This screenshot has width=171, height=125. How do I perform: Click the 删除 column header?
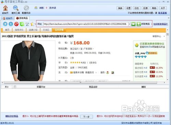(144, 87)
